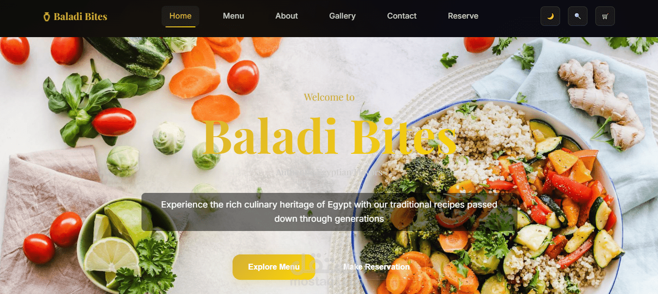Click the golden logo icon beside Baladi Bites
Screen dimensions: 658x294
[47, 17]
